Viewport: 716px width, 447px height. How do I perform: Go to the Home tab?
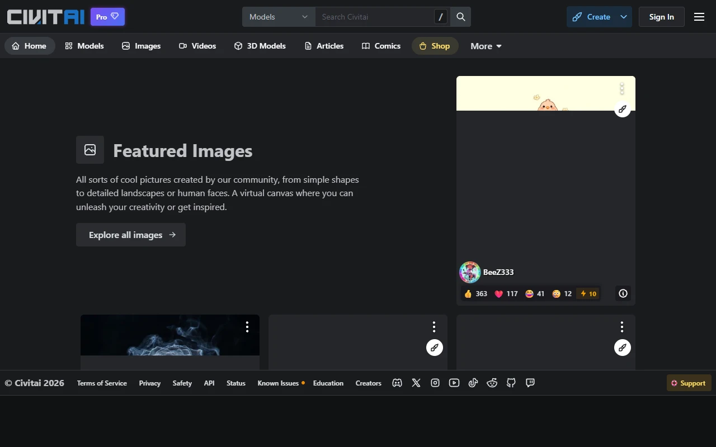tap(30, 46)
